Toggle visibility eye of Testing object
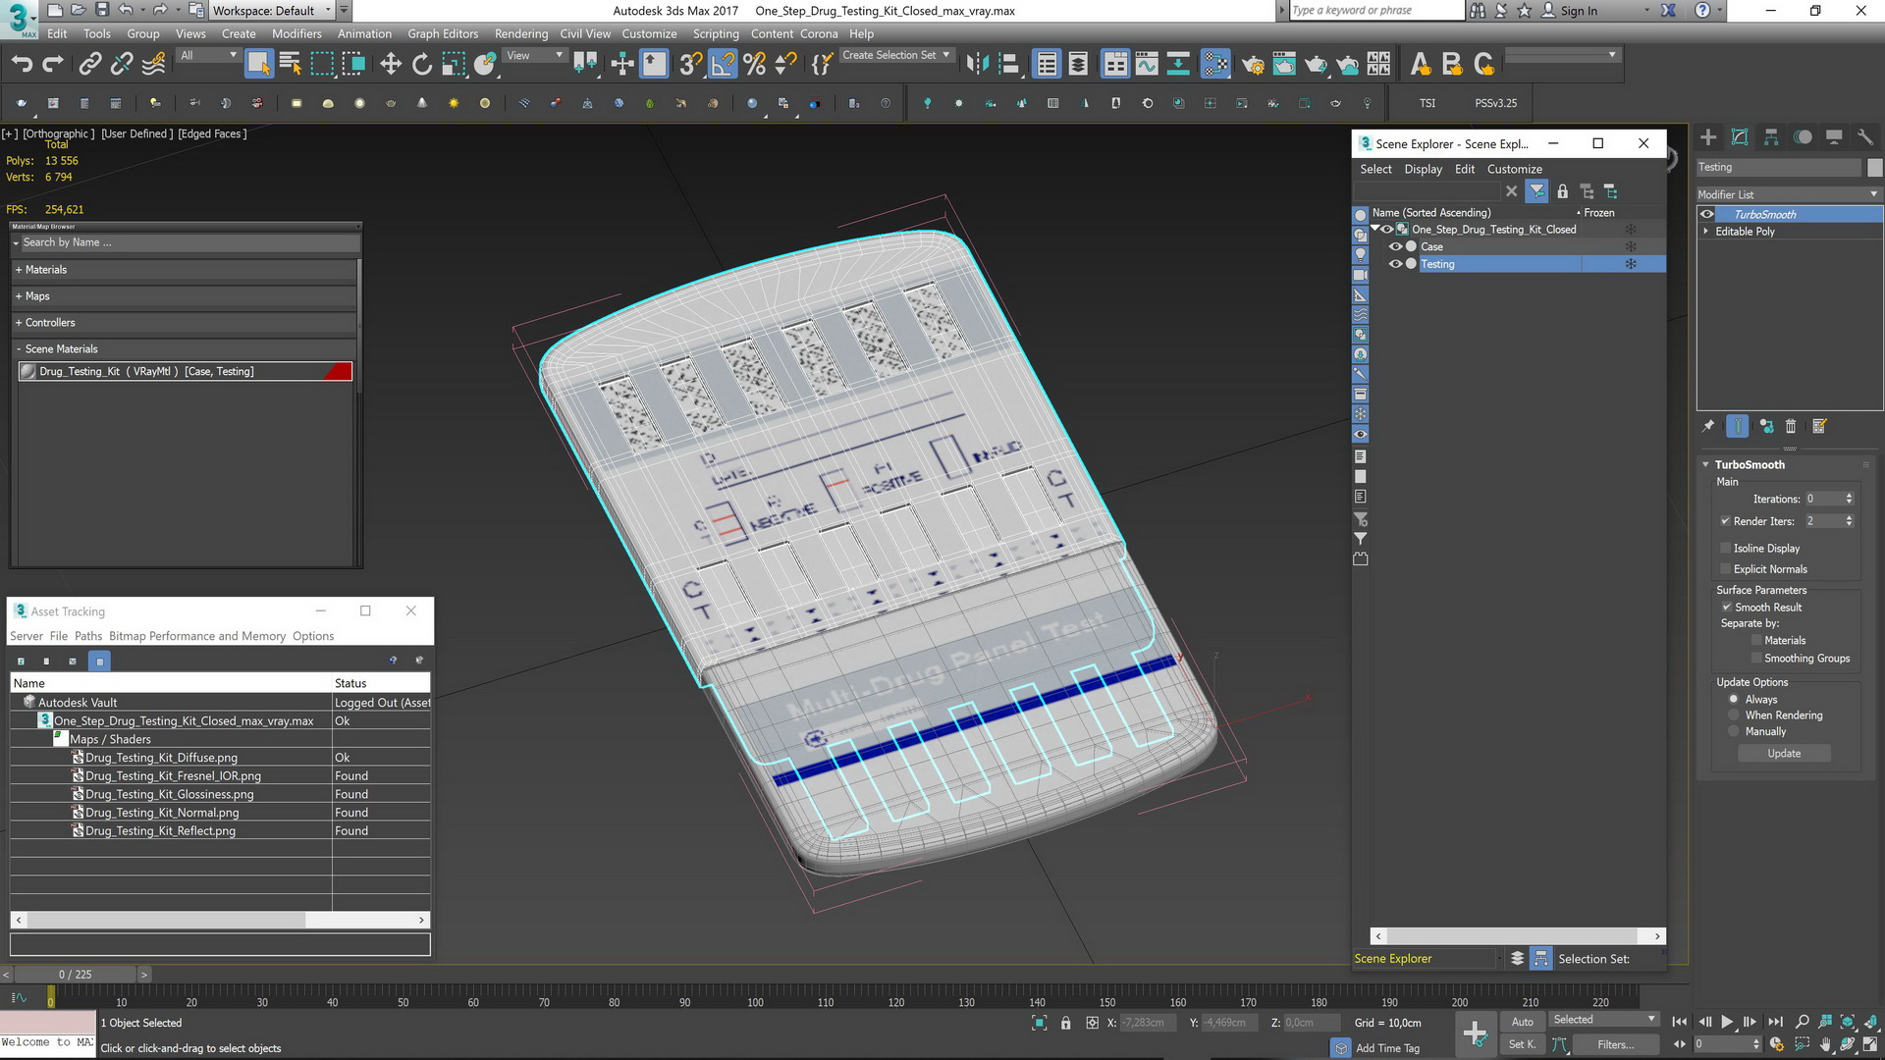Screen dimensions: 1885x1060 tap(1395, 264)
